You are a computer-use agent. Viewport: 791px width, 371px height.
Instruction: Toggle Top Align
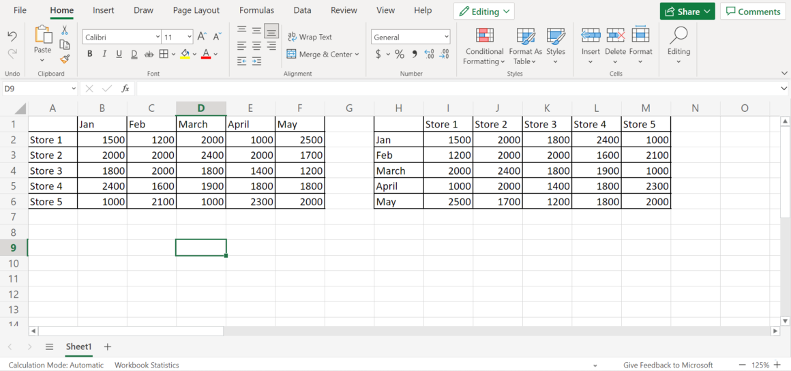click(x=242, y=30)
